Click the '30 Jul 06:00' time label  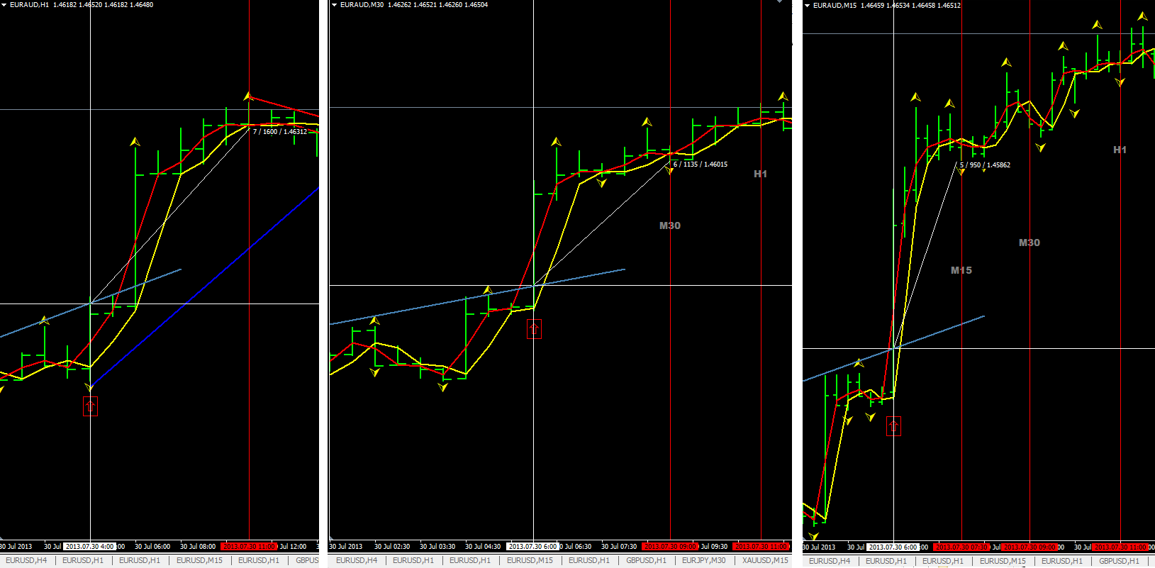152,547
